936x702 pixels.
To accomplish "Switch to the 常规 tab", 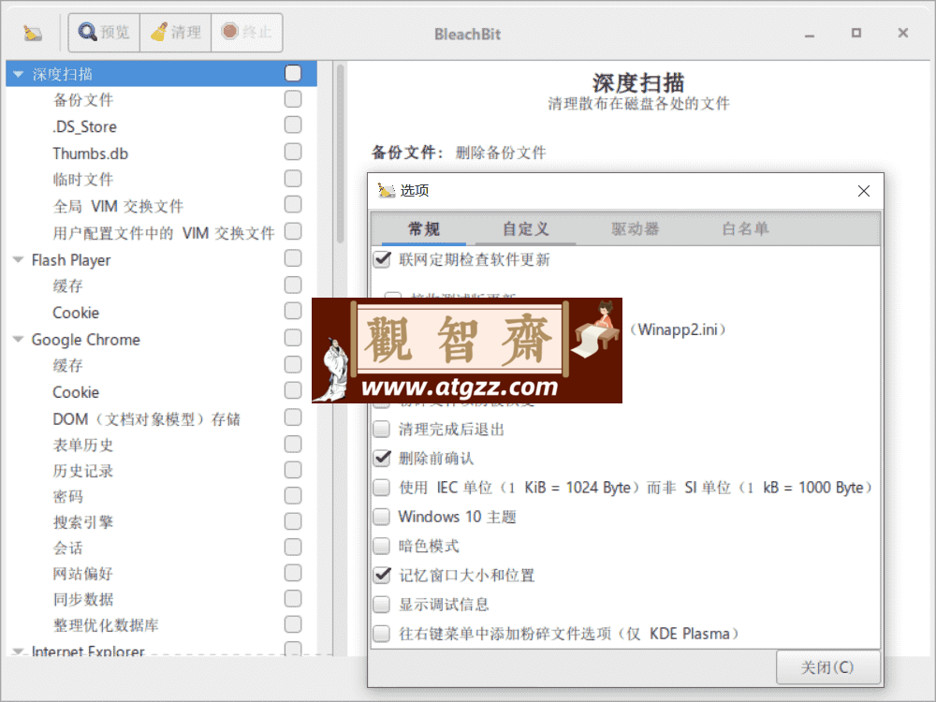I will pos(424,229).
